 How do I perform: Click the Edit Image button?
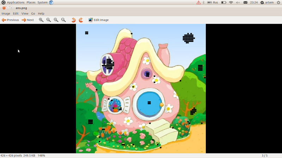coord(98,20)
